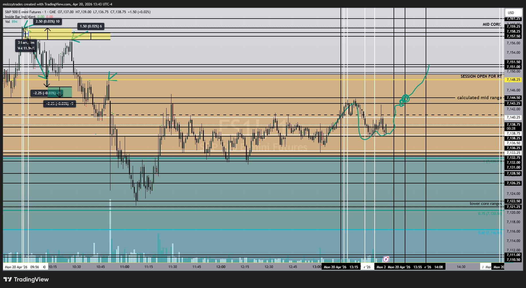Click the 7,154.00 price scale tick
The width and height of the screenshot is (526, 288).
[x=513, y=53]
